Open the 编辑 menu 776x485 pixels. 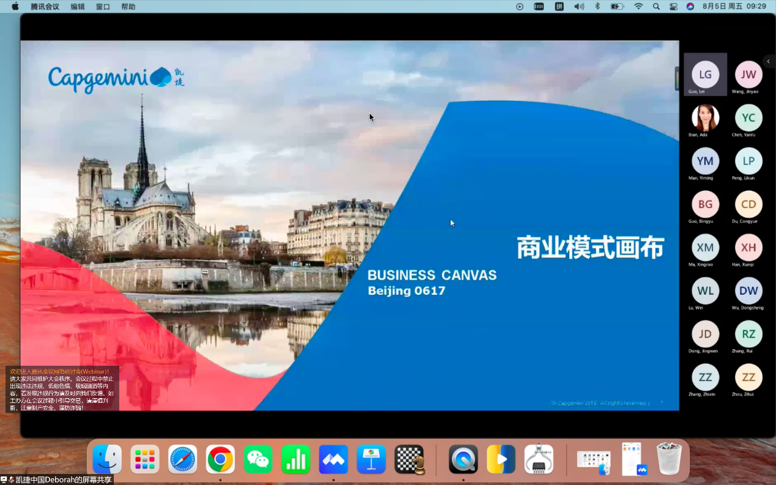click(78, 7)
